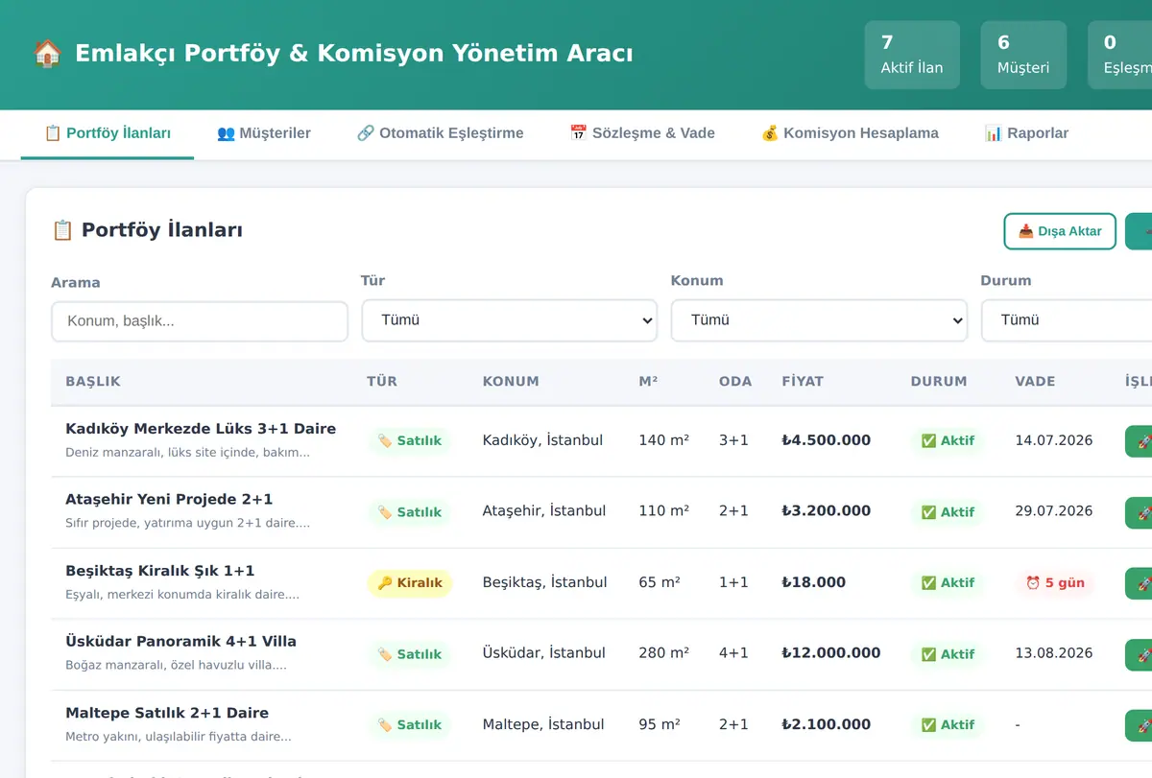This screenshot has height=778, width=1152.
Task: Click Satılık tag in Üsküdar row
Action: pos(409,654)
